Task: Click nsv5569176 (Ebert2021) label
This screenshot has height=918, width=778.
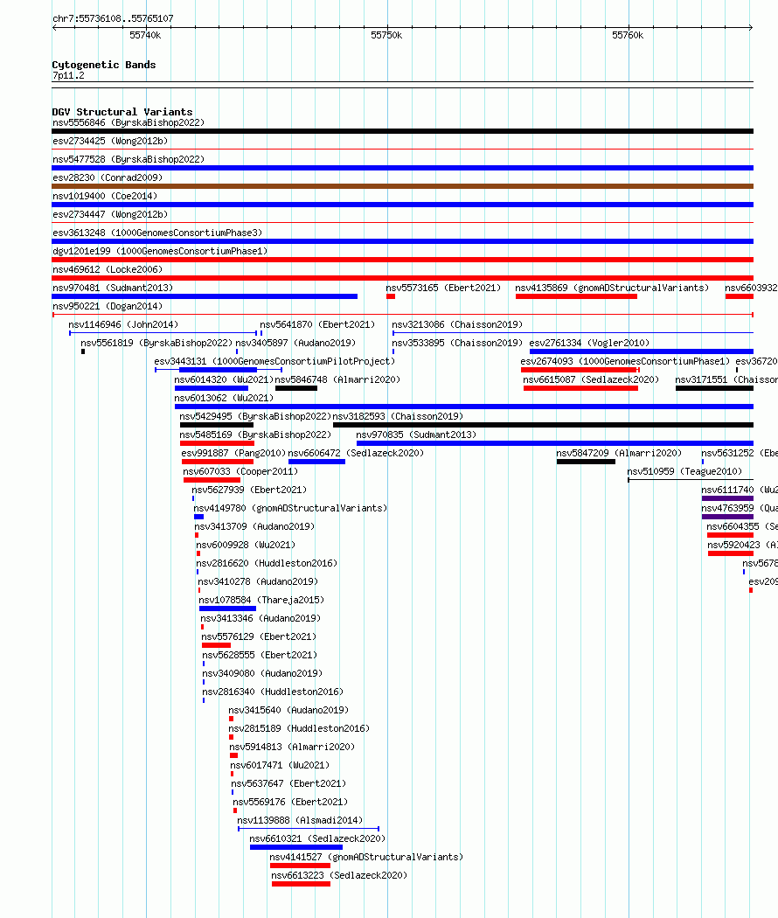Action: coord(290,802)
